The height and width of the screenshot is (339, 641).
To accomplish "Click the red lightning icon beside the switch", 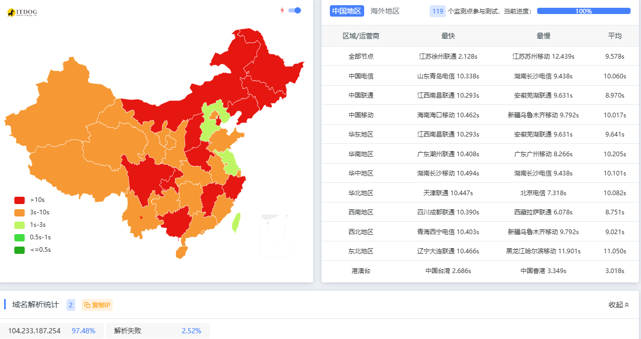I will coord(282,10).
